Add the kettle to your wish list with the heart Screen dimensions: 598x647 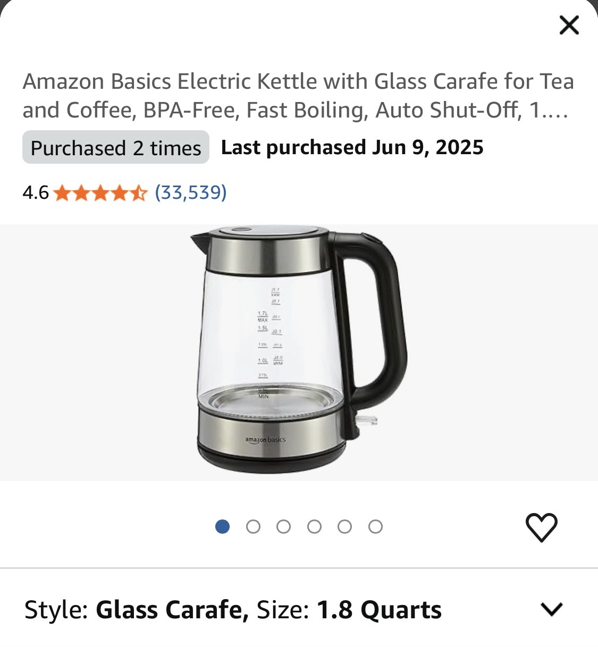(541, 527)
